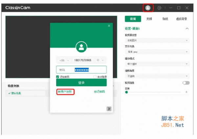Click the 场景列表 scene list heading
The height and width of the screenshot is (139, 197).
(13, 86)
